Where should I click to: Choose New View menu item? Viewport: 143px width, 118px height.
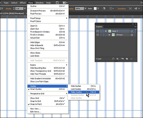[x=47, y=109]
